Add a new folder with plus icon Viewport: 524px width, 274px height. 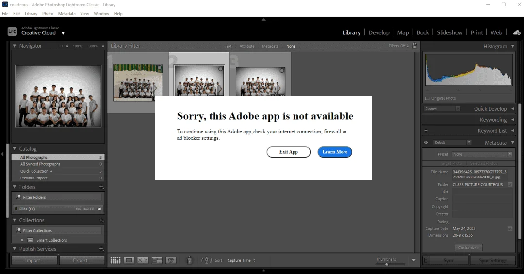101,187
